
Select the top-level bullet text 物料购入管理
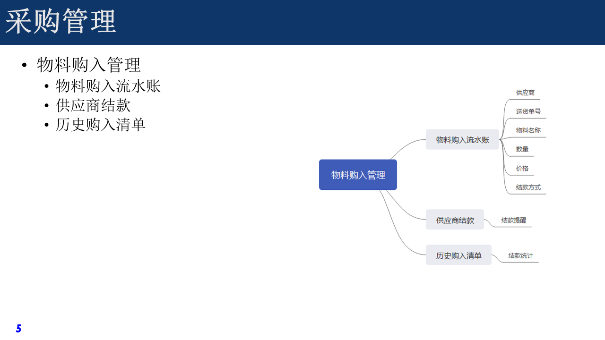tap(89, 65)
